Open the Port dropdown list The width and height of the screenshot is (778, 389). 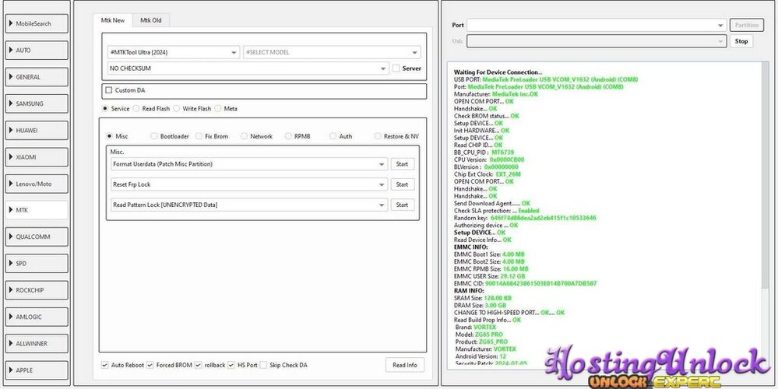point(597,25)
